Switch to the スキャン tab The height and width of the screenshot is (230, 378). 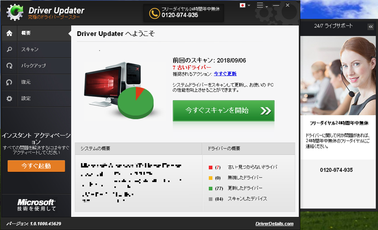(36, 49)
